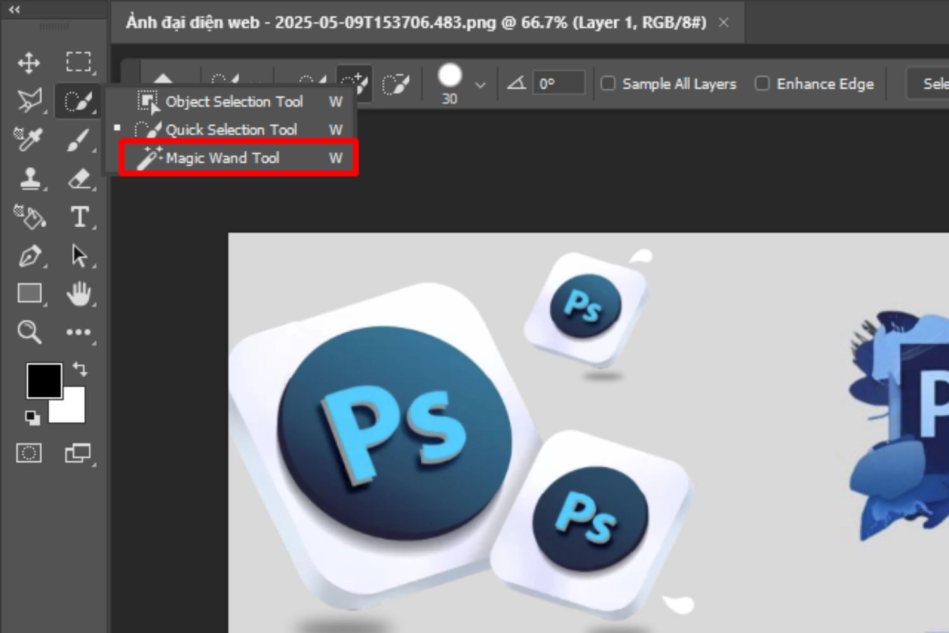Enable the Sample All Layers checkbox
This screenshot has height=633, width=949.
[x=608, y=84]
